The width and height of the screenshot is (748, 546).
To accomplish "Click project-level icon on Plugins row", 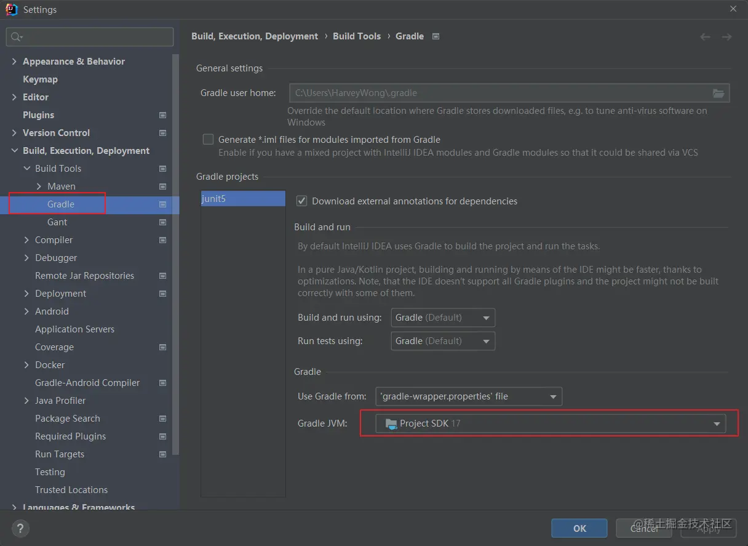I will tap(163, 115).
